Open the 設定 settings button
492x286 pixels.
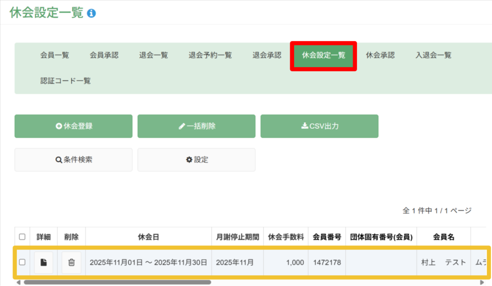pyautogui.click(x=197, y=160)
